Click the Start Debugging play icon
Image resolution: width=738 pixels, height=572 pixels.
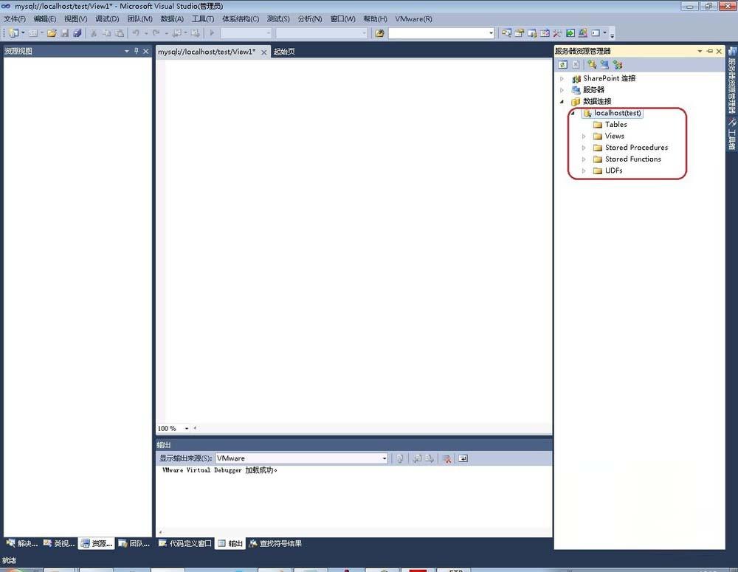pyautogui.click(x=212, y=33)
